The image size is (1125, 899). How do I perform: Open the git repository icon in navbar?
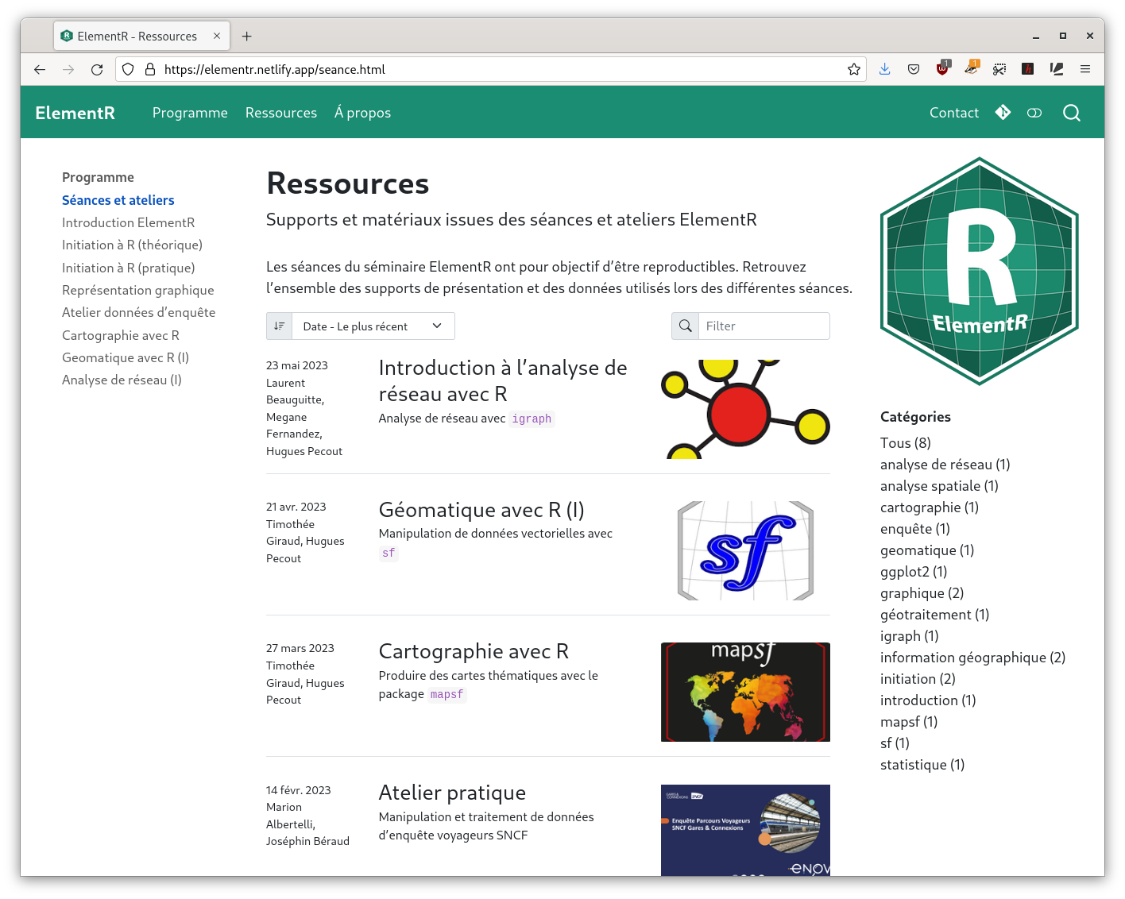(x=1003, y=113)
